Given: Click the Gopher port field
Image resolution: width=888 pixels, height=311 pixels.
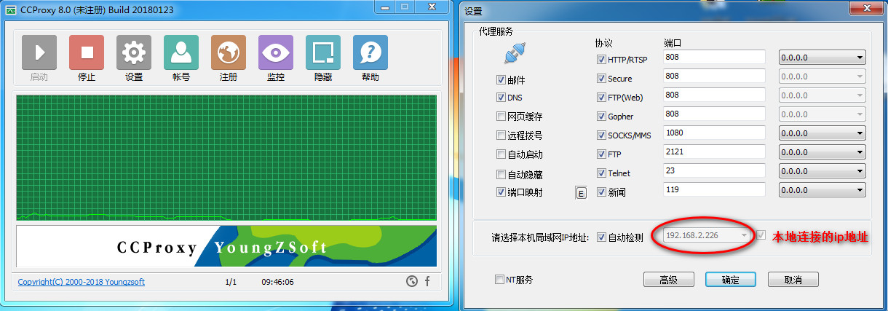Looking at the screenshot, I should coord(715,114).
